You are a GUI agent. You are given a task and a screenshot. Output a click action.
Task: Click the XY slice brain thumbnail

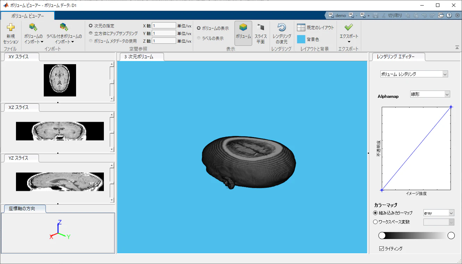point(60,80)
